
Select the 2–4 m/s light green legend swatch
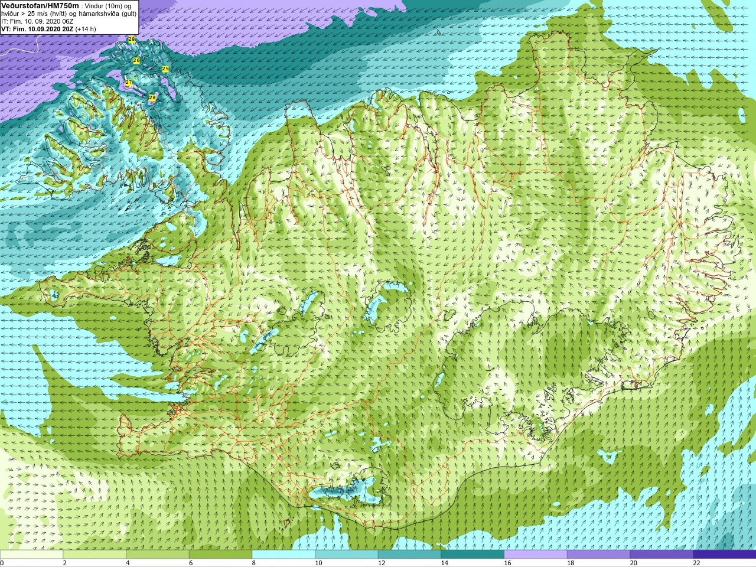[94, 554]
